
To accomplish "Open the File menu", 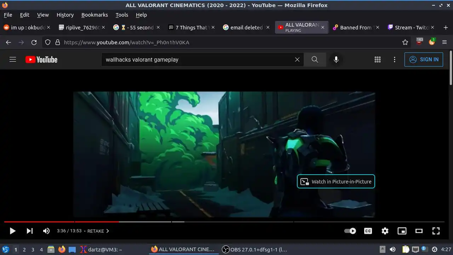I will (8, 15).
